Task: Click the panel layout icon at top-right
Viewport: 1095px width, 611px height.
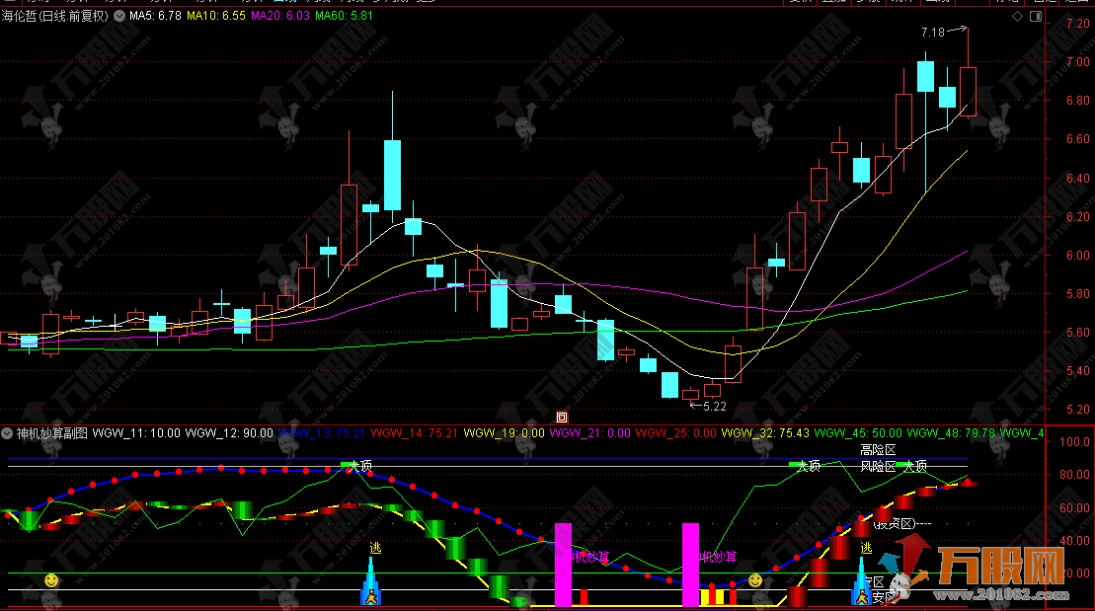Action: pyautogui.click(x=1035, y=16)
